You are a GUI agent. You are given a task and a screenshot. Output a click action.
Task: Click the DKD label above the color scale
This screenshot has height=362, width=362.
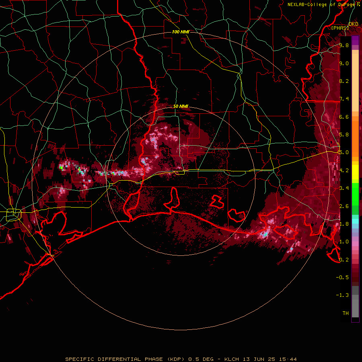point(354,24)
